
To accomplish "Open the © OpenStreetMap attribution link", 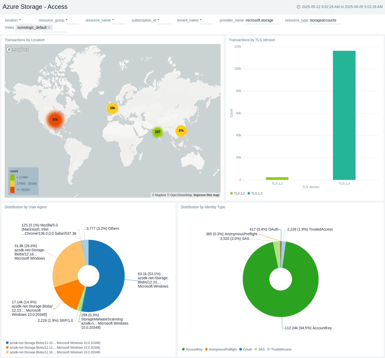I will (x=180, y=195).
